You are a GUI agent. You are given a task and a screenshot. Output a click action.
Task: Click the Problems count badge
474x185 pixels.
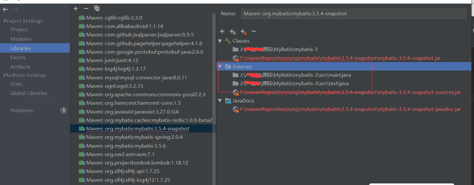pos(64,110)
